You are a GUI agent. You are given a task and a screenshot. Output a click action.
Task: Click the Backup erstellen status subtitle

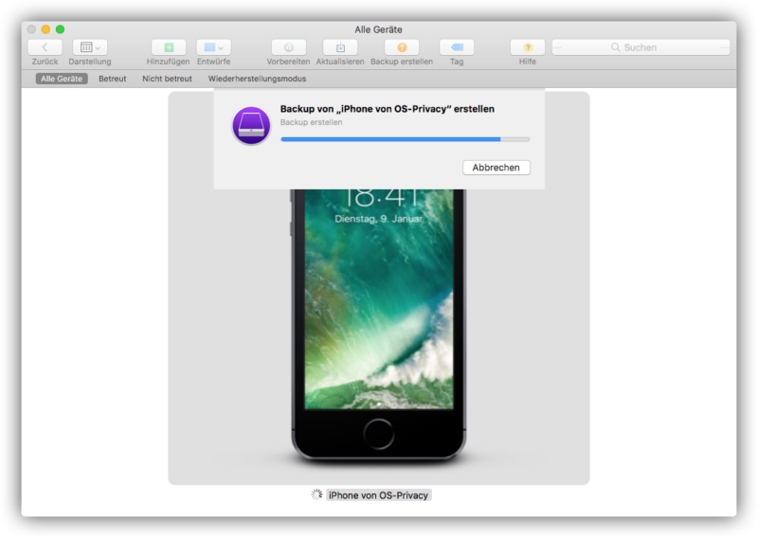click(x=312, y=123)
